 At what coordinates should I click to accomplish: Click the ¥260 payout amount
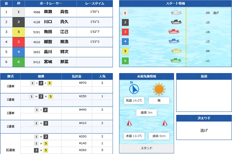coord(83,150)
